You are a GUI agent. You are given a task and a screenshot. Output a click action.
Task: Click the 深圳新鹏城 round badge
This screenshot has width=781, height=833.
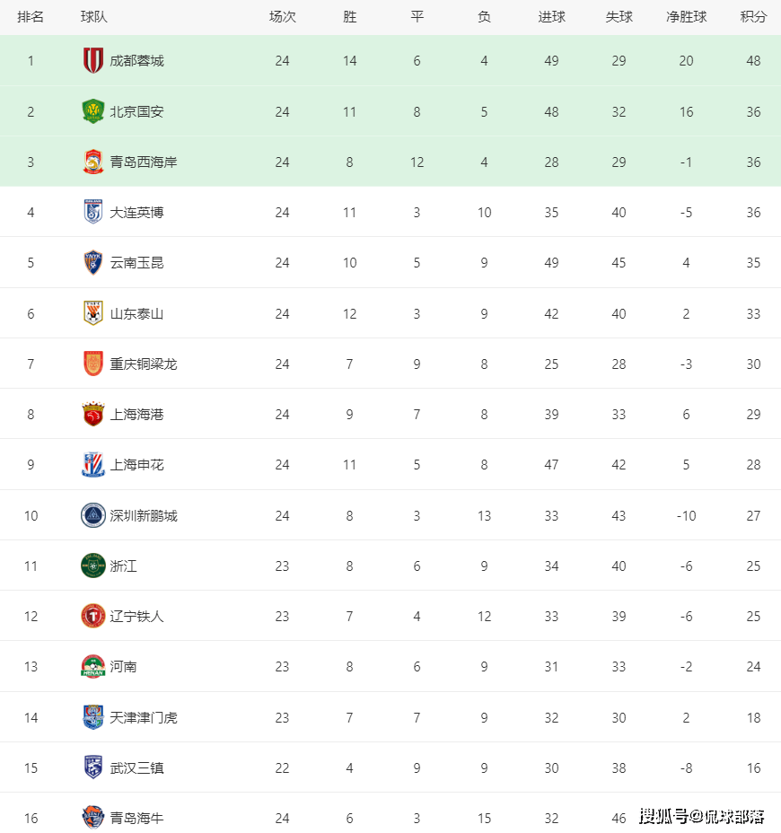coord(93,515)
